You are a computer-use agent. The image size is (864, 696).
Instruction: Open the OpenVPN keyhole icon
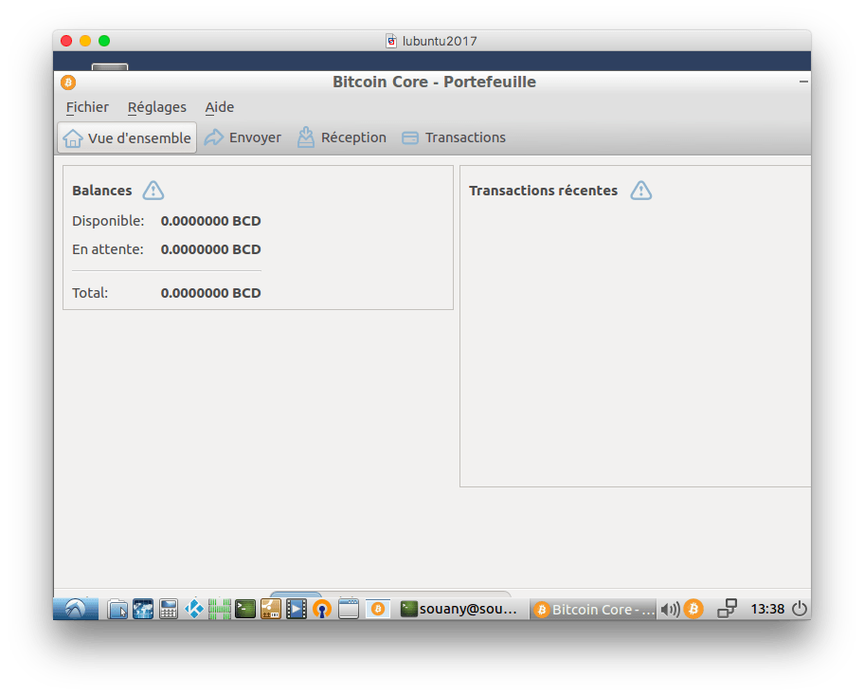click(x=322, y=609)
